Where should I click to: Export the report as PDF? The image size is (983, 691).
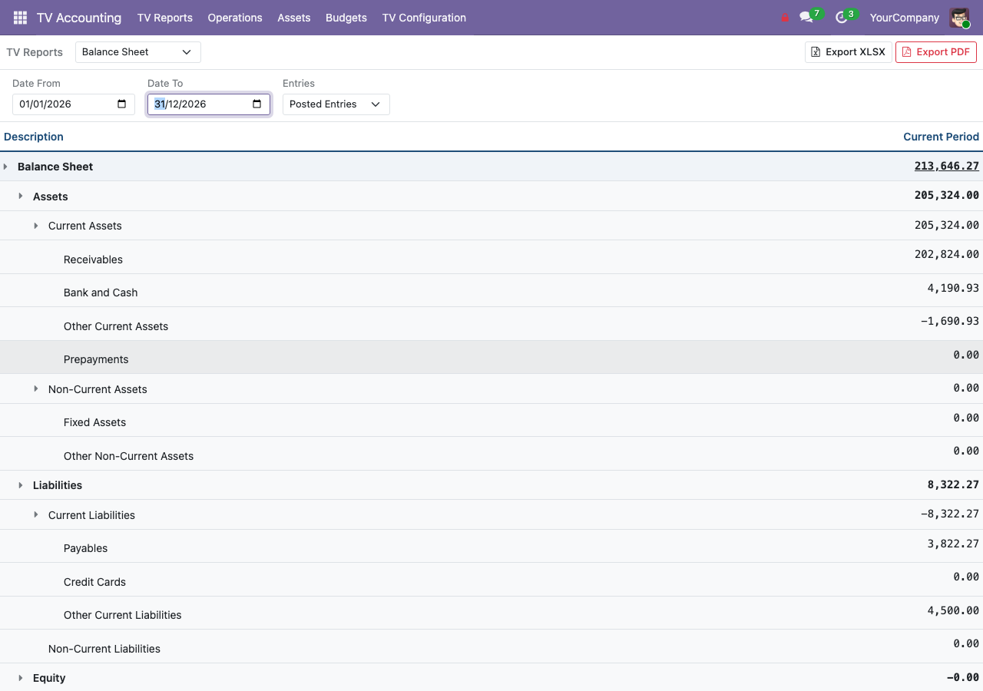point(936,52)
